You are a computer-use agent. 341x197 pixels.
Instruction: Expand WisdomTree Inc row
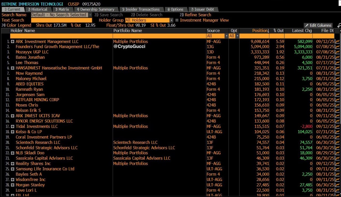13,179
